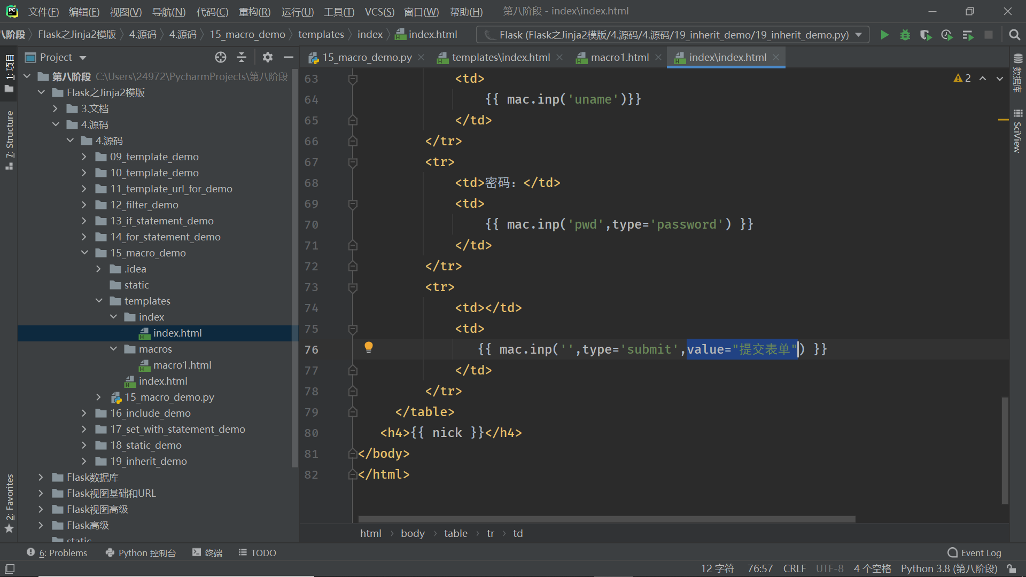Click the intention lightbulb on line 76

coord(369,348)
